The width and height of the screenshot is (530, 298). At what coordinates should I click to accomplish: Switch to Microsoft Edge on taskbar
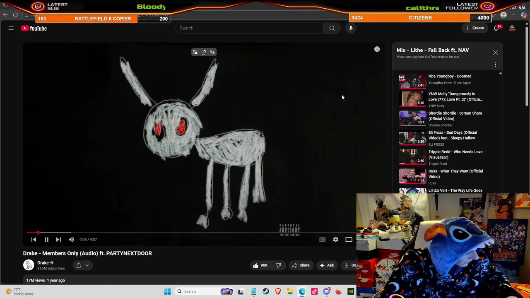(x=302, y=291)
